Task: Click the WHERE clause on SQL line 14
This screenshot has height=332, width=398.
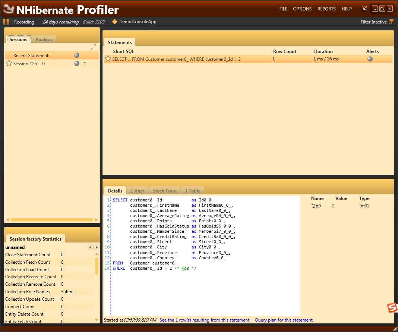Action: 154,268
